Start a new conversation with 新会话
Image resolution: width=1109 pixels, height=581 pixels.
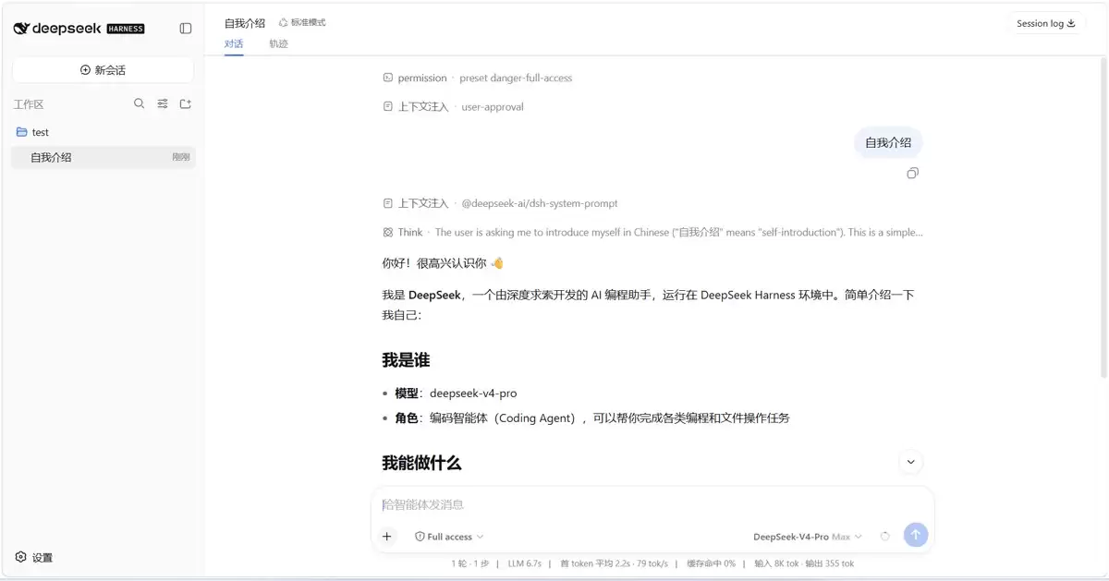click(x=103, y=70)
